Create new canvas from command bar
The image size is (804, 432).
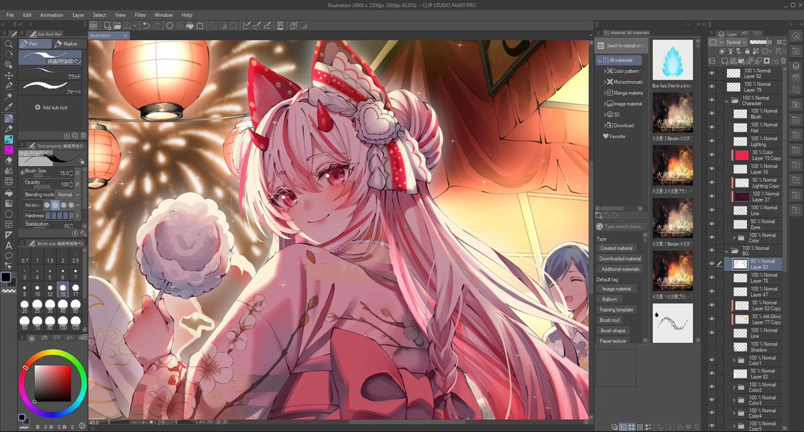[107, 25]
